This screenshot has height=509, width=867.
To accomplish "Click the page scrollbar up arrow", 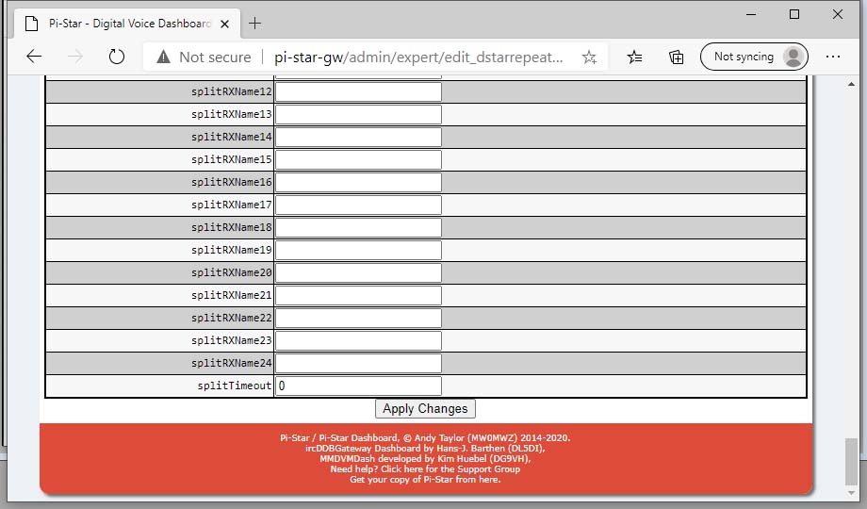I will (851, 84).
